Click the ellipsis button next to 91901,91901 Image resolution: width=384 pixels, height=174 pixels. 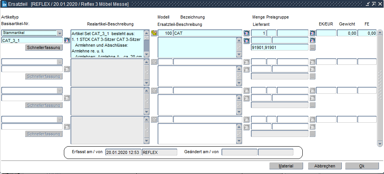coord(312,47)
